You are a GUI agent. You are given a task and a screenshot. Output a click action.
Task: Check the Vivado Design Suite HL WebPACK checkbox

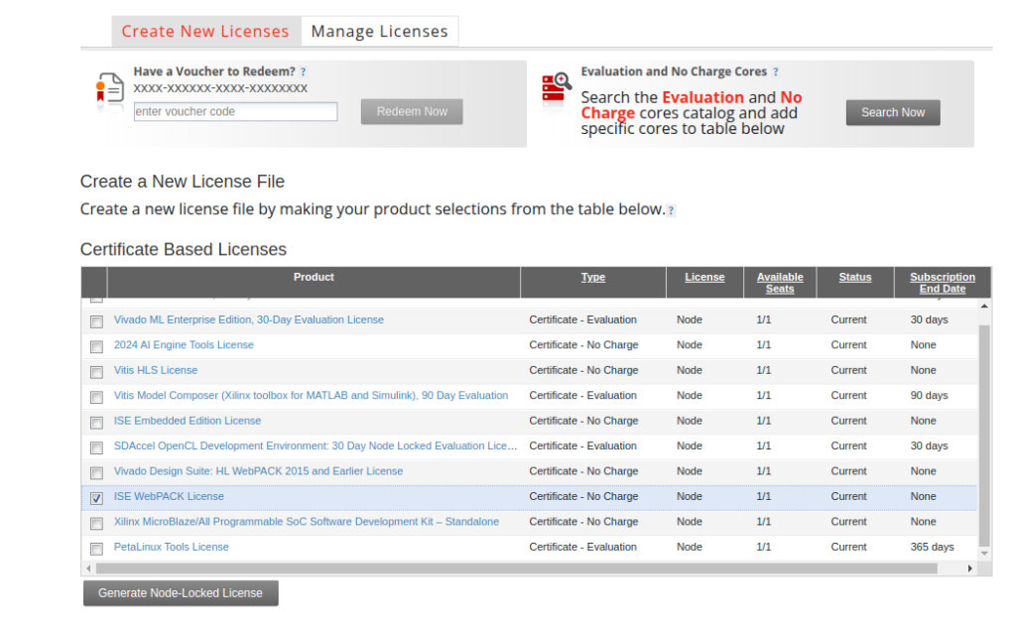coord(96,473)
